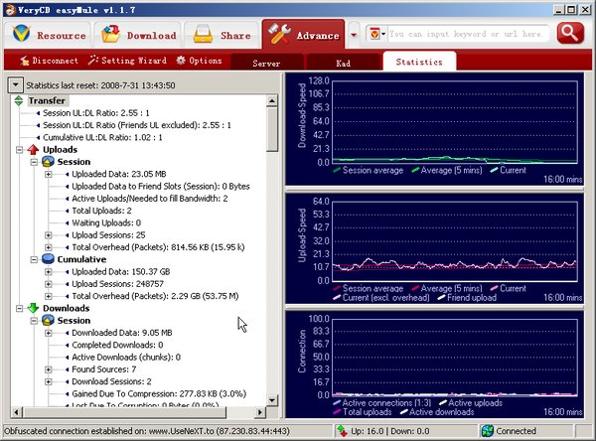Expand Downloaded Data: 9.05 MB
The height and width of the screenshot is (441, 596).
tap(49, 333)
